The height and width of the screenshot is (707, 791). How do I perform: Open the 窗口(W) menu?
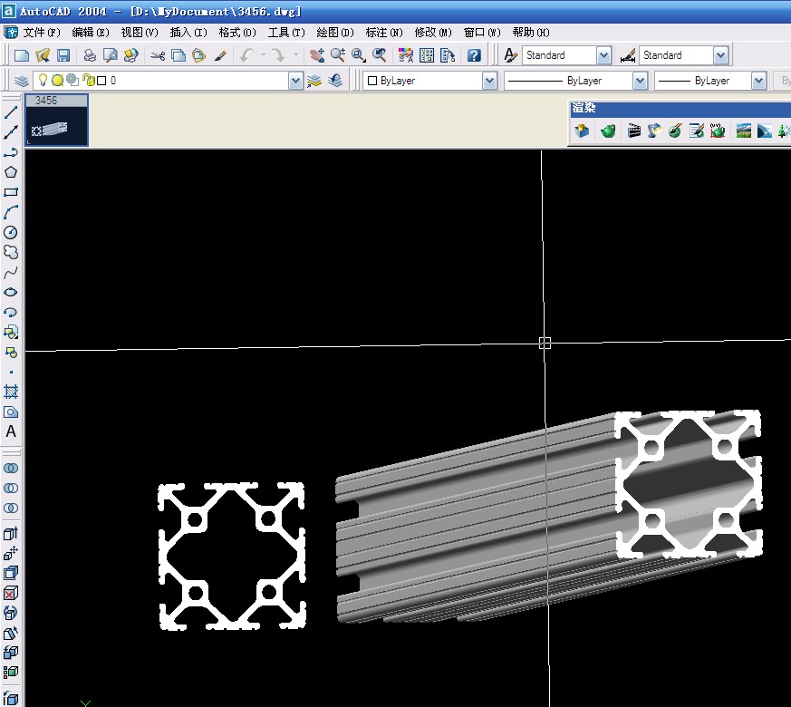point(482,33)
